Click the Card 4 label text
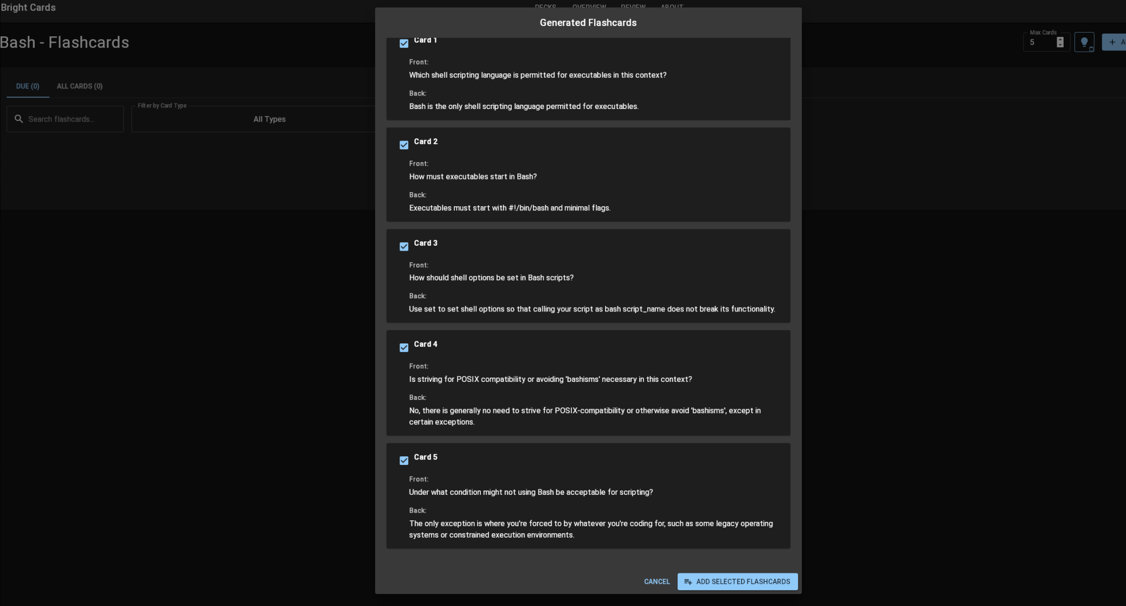The height and width of the screenshot is (606, 1126). click(x=426, y=344)
